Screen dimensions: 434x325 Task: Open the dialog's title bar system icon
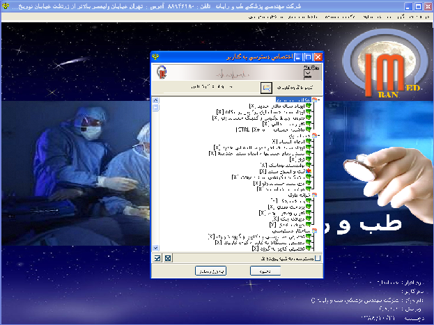(155, 57)
